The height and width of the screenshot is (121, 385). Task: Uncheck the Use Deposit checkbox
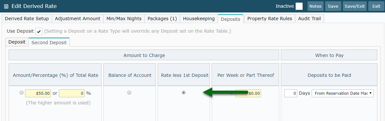[x=39, y=31]
